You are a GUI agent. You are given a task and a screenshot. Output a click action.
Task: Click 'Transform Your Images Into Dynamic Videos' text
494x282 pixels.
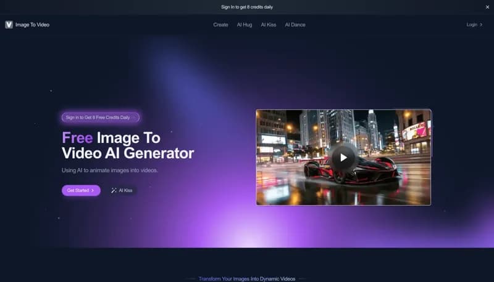point(246,278)
